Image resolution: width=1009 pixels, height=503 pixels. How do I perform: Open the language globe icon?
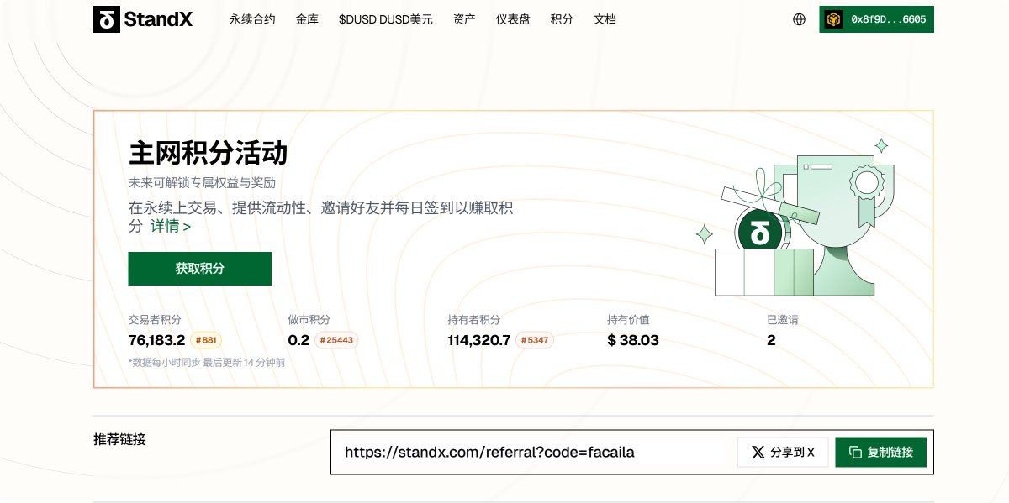pos(799,19)
